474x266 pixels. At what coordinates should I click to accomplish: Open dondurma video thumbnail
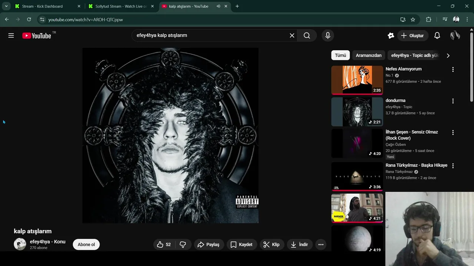tap(357, 112)
